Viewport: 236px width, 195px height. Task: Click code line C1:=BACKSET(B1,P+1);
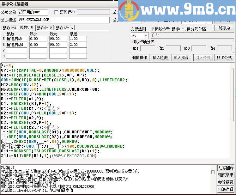26,104
